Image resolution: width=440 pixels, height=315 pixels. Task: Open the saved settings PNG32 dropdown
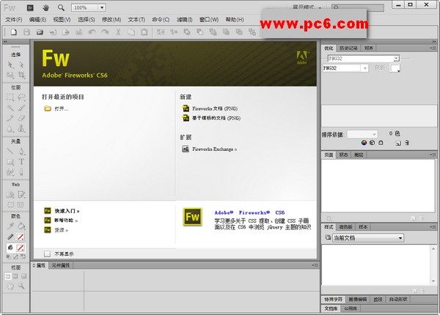click(x=396, y=59)
